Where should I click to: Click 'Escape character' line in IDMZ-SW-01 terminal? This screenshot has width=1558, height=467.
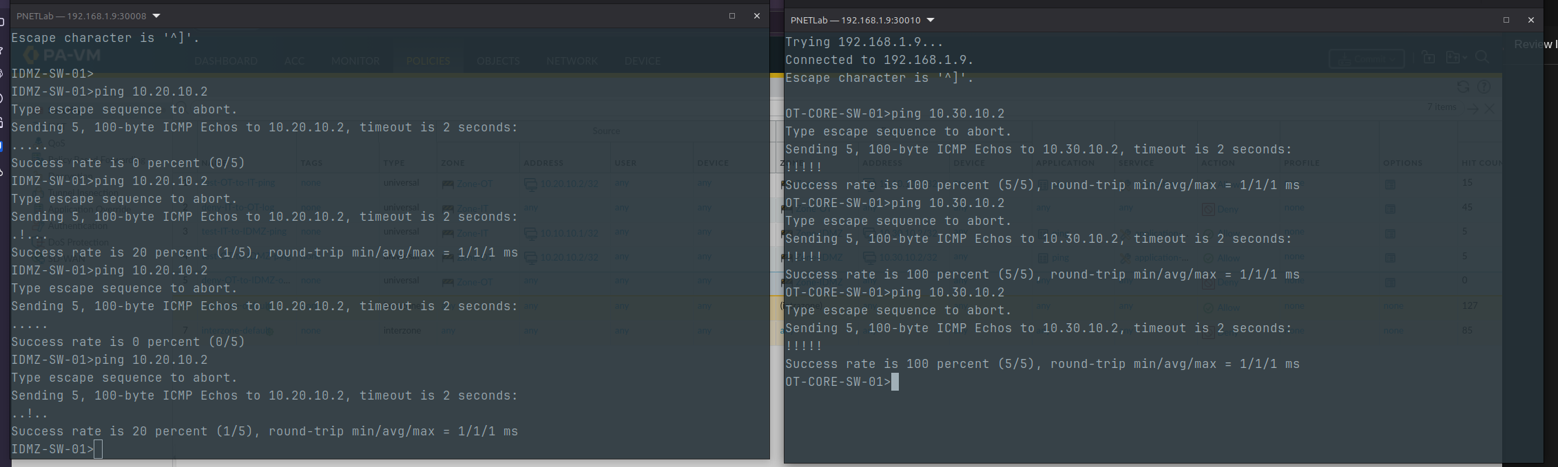(105, 38)
